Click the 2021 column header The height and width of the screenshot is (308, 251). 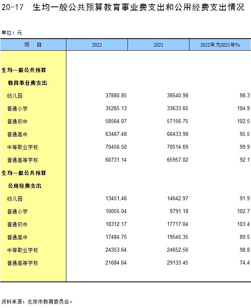158,45
